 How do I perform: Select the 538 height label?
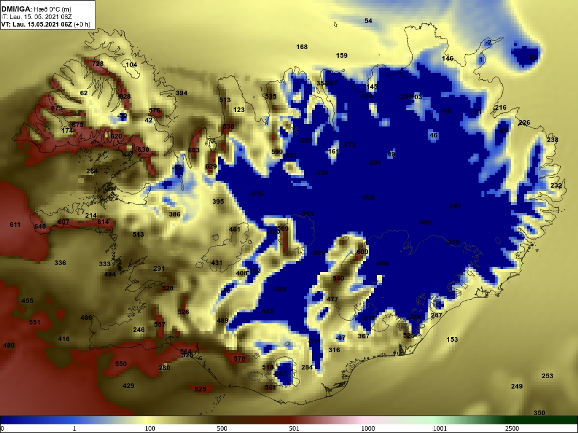tap(228, 126)
